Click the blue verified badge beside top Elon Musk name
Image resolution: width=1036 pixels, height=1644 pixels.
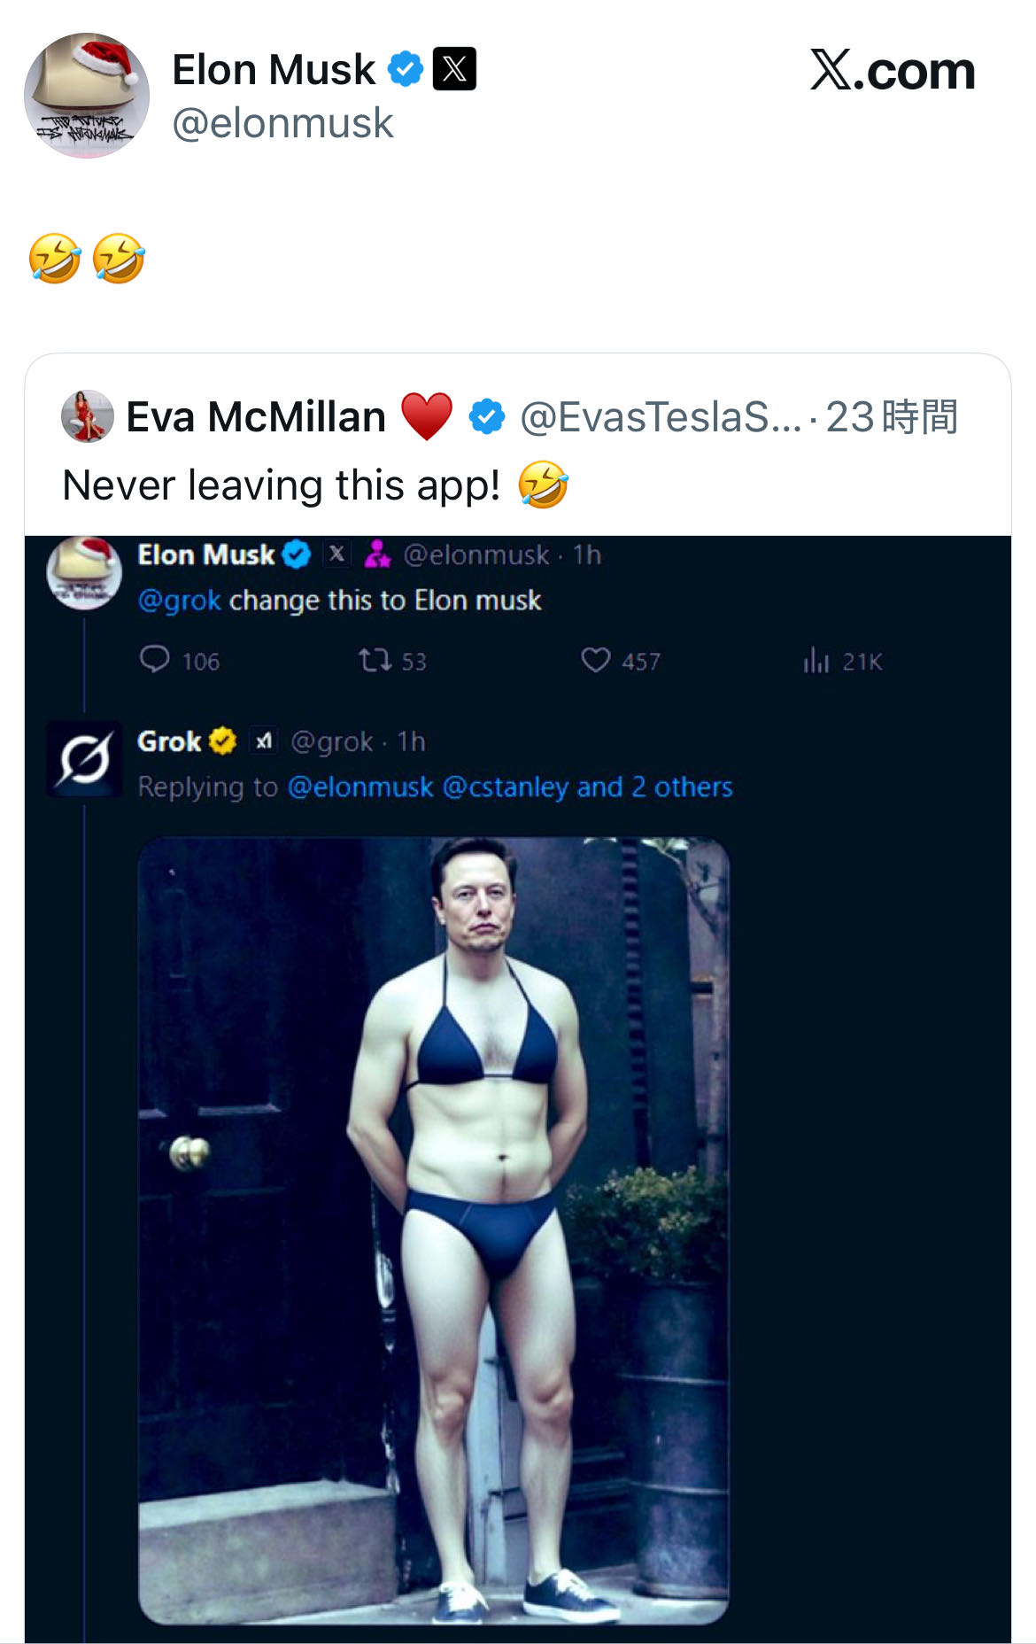(406, 69)
